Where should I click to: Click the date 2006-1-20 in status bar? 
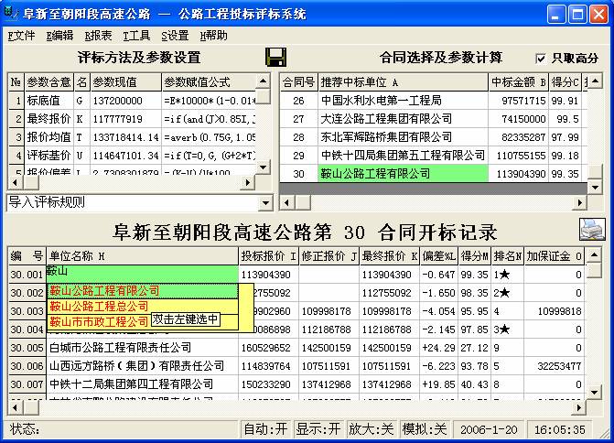pyautogui.click(x=489, y=429)
